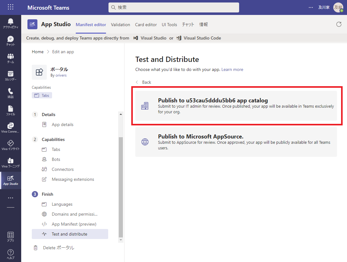
Task: Click scroll up arrow in navigation panel
Action: coord(121,115)
